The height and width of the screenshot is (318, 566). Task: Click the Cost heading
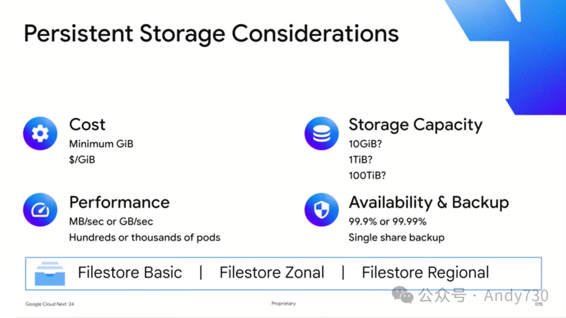[x=87, y=125]
